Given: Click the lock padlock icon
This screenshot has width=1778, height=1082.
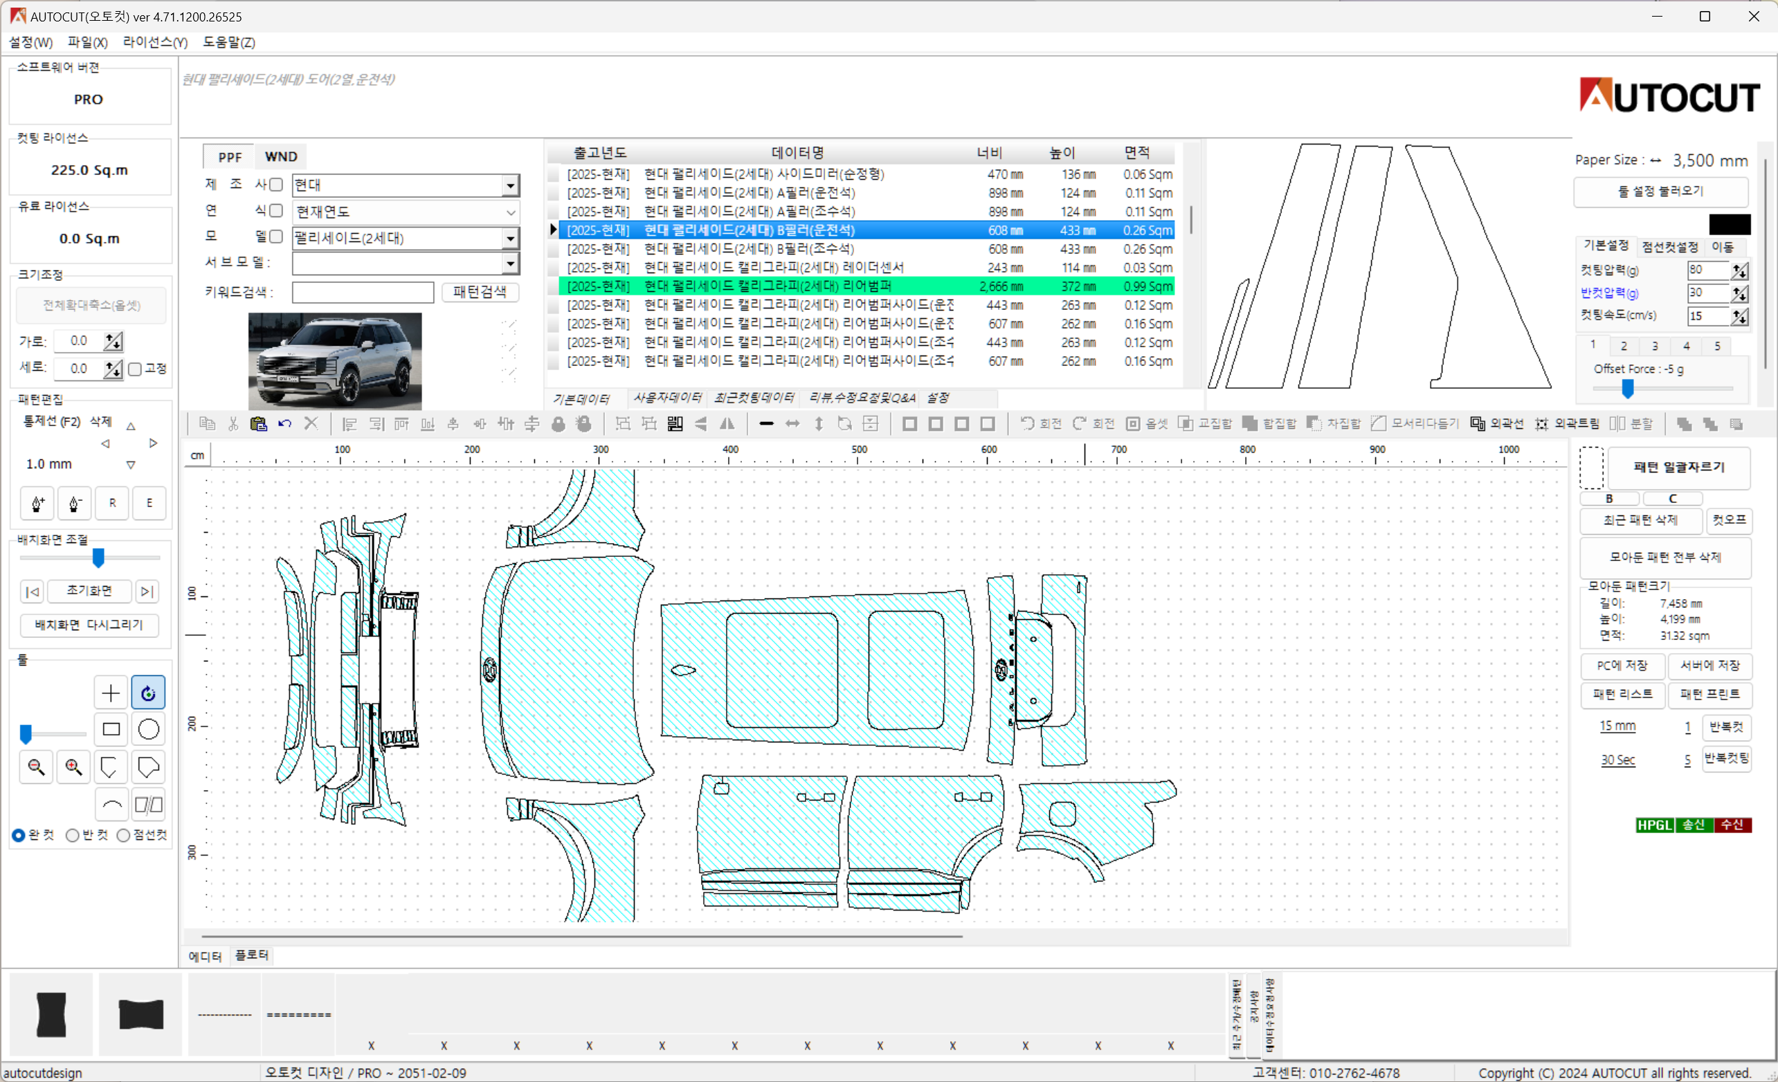Looking at the screenshot, I should tap(558, 423).
